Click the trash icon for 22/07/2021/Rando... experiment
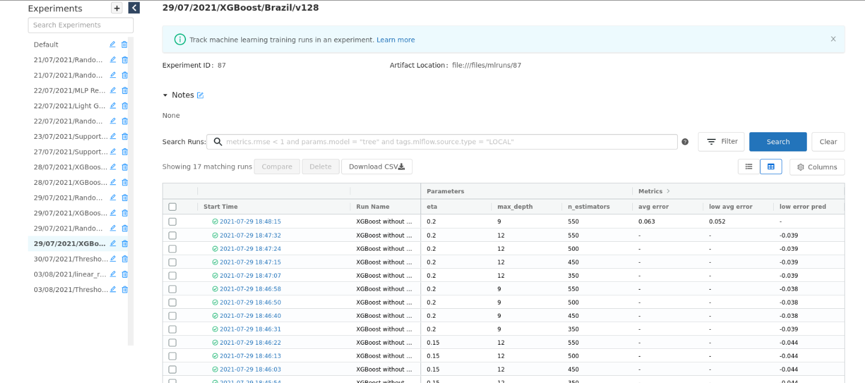The height and width of the screenshot is (383, 865). click(x=125, y=121)
